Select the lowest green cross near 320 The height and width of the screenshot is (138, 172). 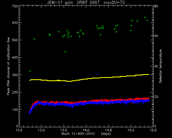(x=30, y=71)
